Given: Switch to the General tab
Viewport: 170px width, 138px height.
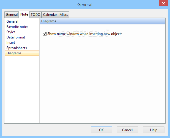Looking at the screenshot, I should pos(11,15).
